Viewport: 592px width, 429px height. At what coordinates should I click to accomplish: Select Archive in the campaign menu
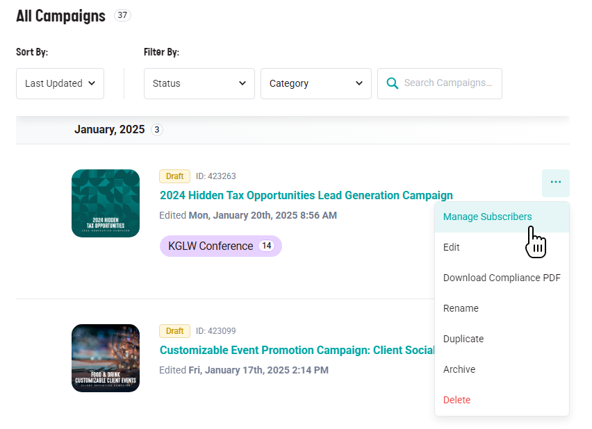tap(459, 369)
